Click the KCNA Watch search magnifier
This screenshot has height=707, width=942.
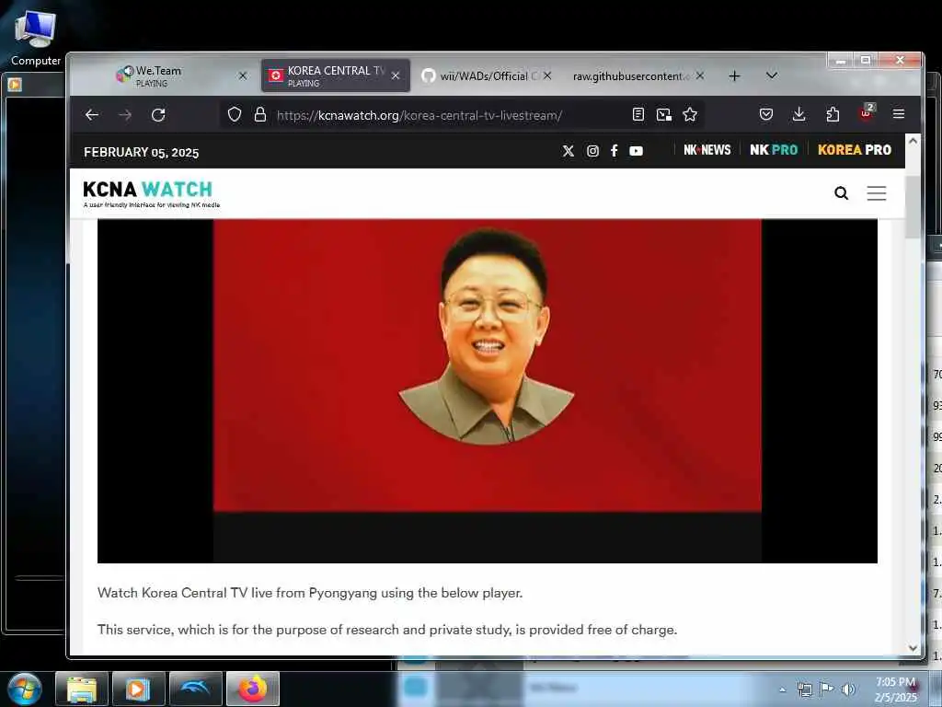point(842,193)
